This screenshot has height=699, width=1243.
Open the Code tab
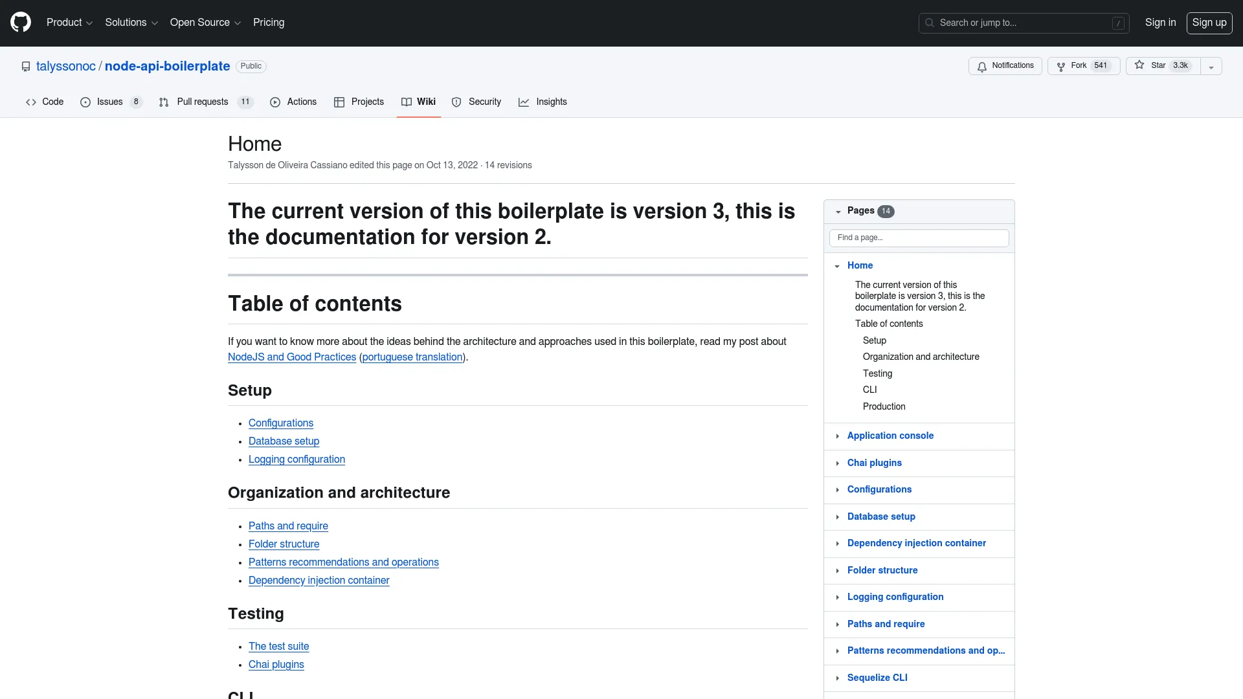click(x=45, y=102)
